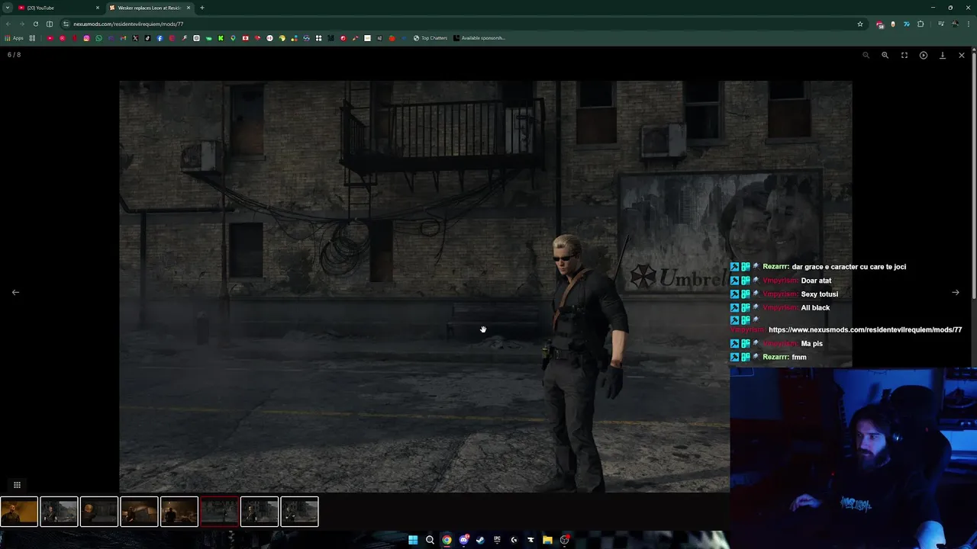This screenshot has width=977, height=549.
Task: Open the Windows Start menu
Action: point(413,540)
